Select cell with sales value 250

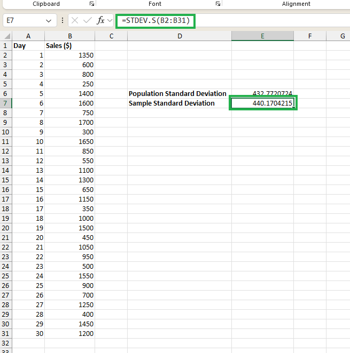pyautogui.click(x=69, y=84)
